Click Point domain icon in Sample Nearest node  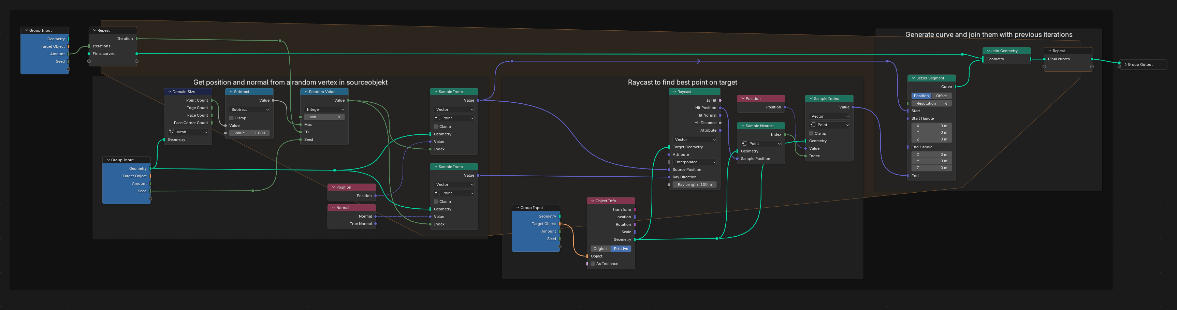pos(745,143)
